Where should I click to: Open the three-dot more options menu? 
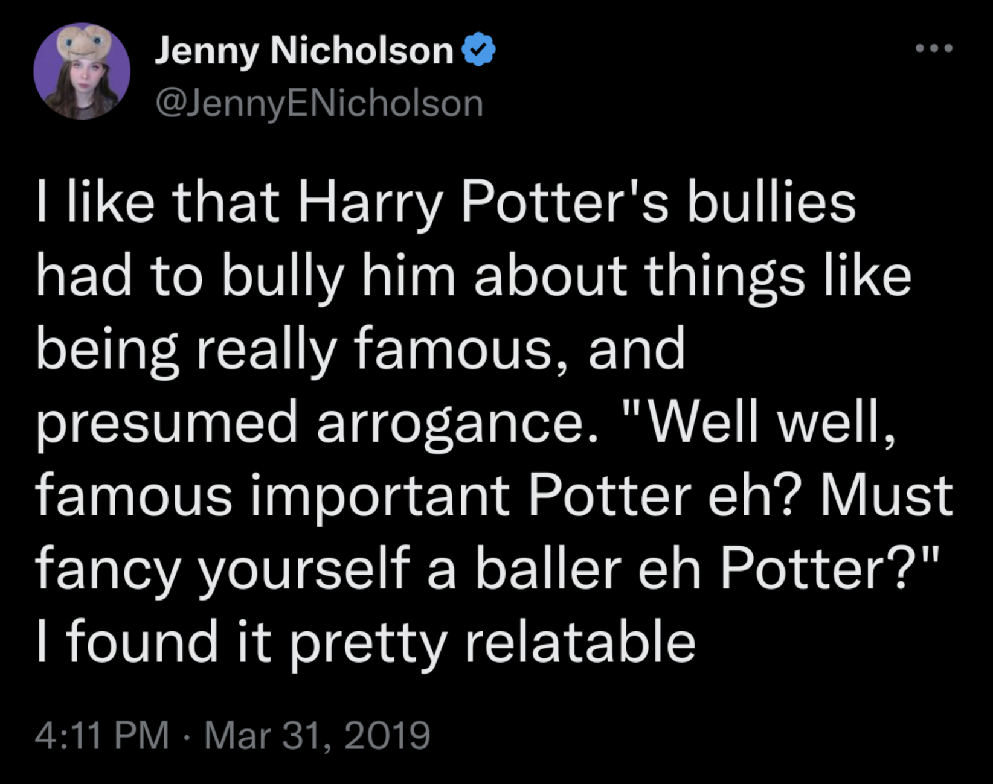pyautogui.click(x=934, y=48)
